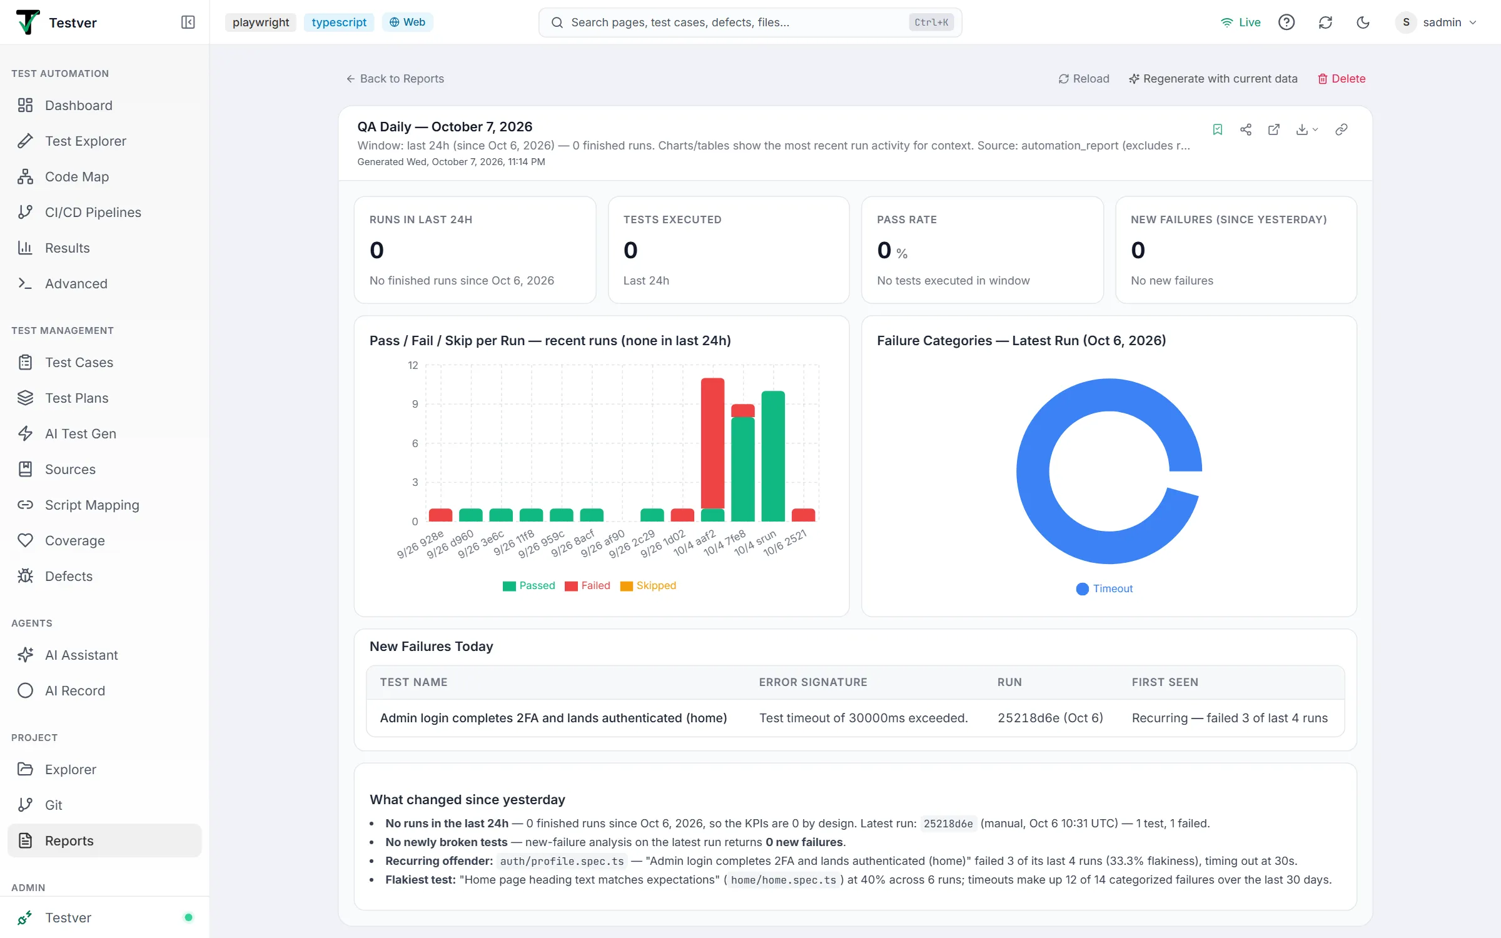Screen dimensions: 1501x938
Task: Open Git page
Action: (x=104, y=805)
